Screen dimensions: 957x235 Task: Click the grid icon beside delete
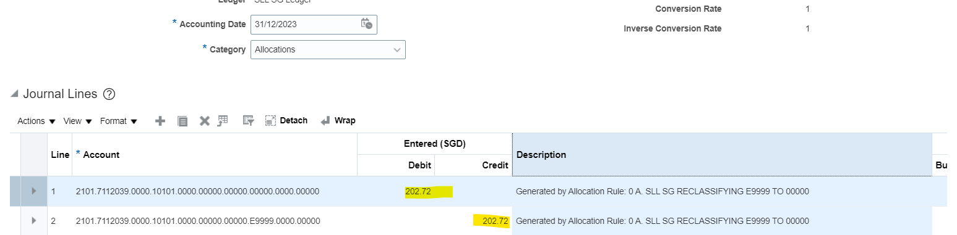click(223, 121)
